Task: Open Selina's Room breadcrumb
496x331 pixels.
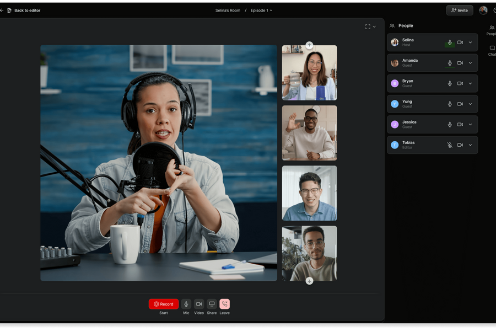Action: pos(228,10)
